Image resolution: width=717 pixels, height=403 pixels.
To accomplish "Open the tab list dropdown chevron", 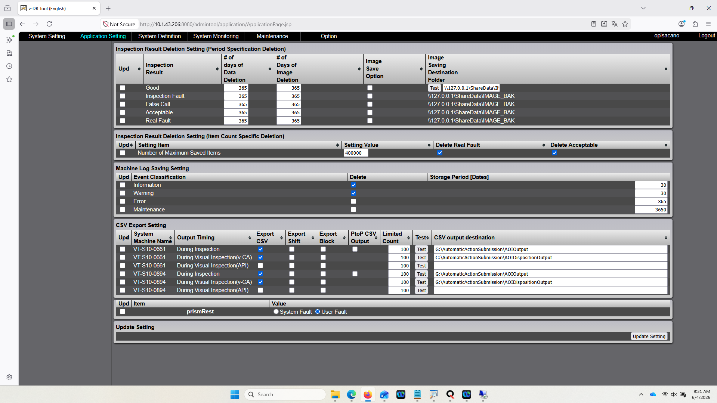I will tap(643, 8).
